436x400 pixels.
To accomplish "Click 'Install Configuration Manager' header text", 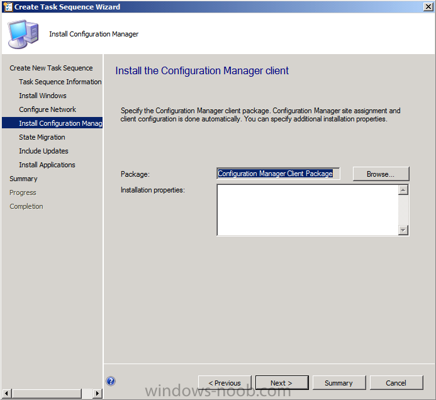I will 94,34.
